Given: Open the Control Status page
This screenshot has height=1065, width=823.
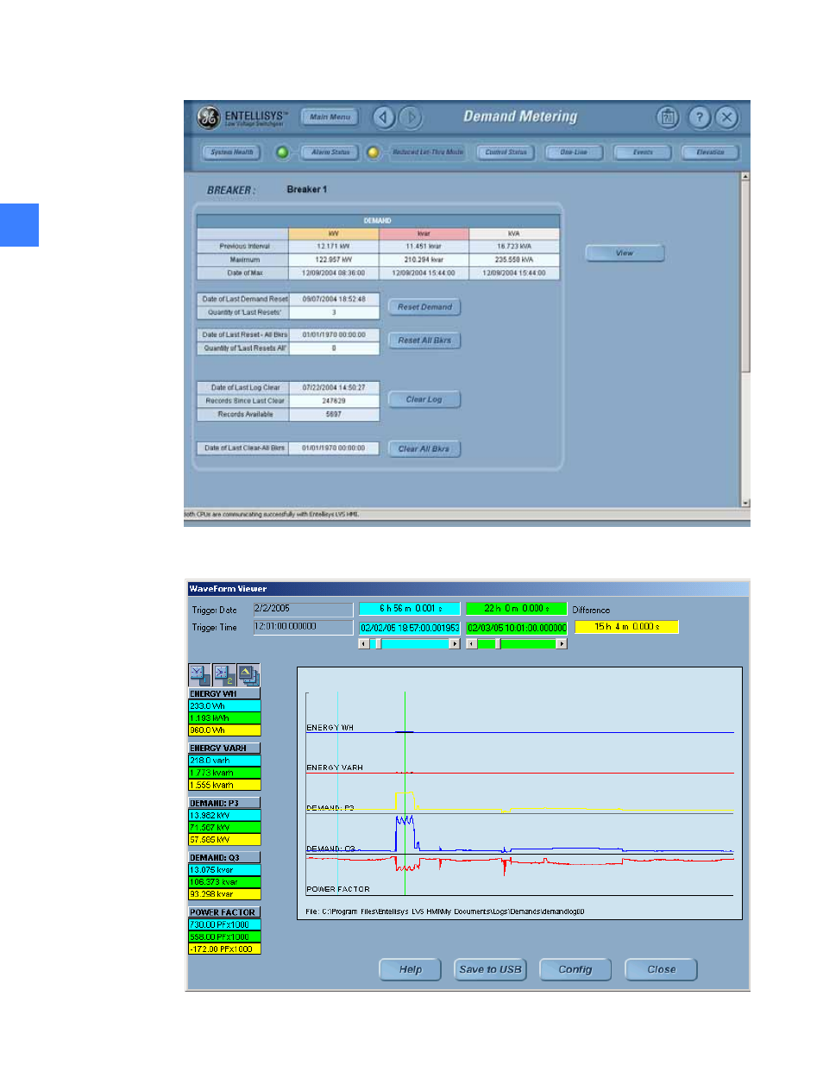Looking at the screenshot, I should [x=506, y=153].
